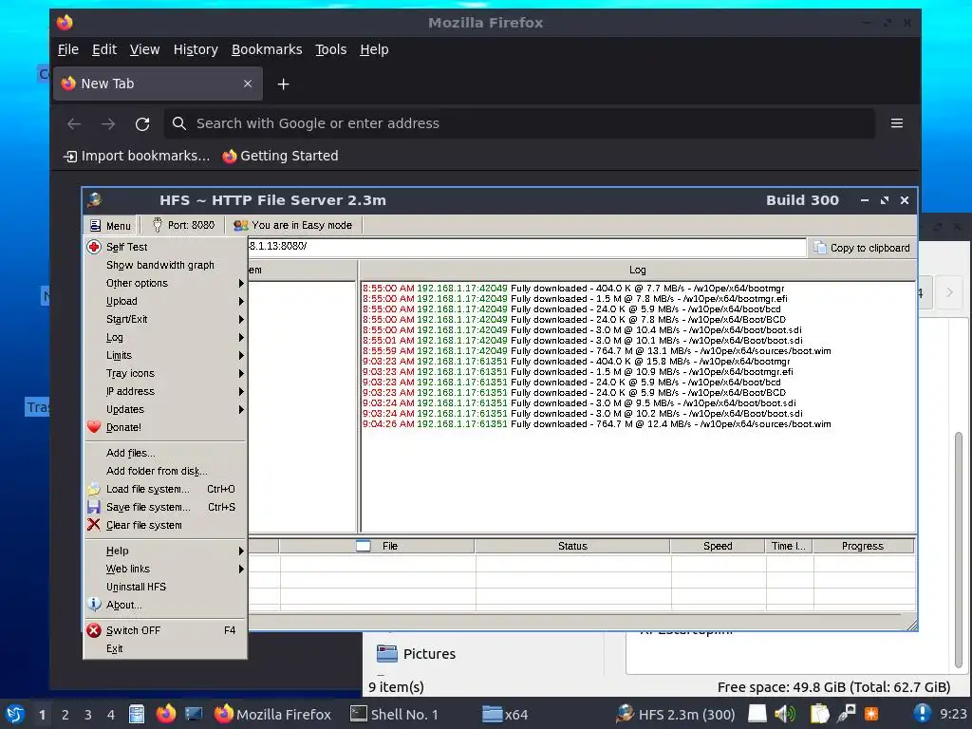Open Firefox Help menu
This screenshot has height=729, width=972.
pyautogui.click(x=374, y=49)
